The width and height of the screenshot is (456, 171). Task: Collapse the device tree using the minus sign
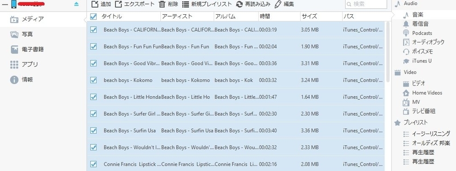coord(5,4)
